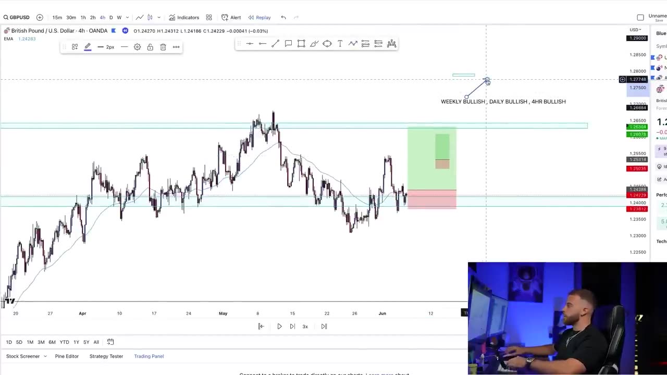Set range to 1M
The height and width of the screenshot is (375, 667).
(x=30, y=342)
